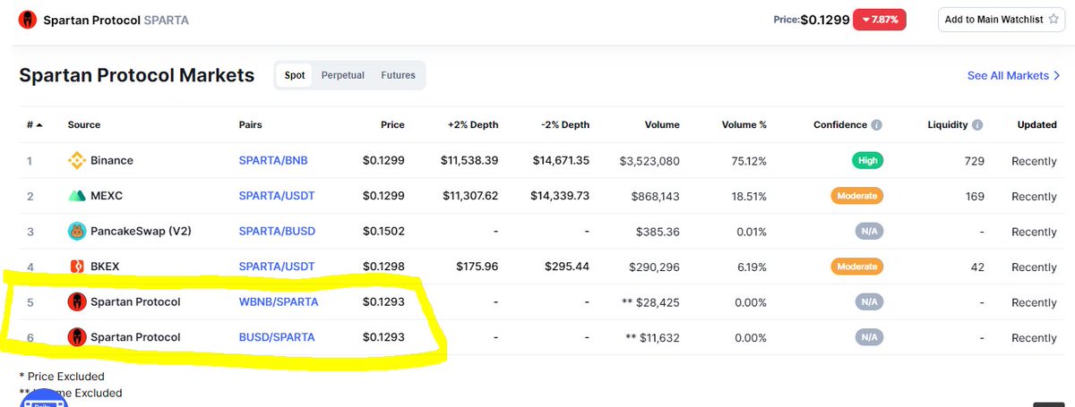1075x407 pixels.
Task: Click the MEXC source name
Action: click(107, 196)
